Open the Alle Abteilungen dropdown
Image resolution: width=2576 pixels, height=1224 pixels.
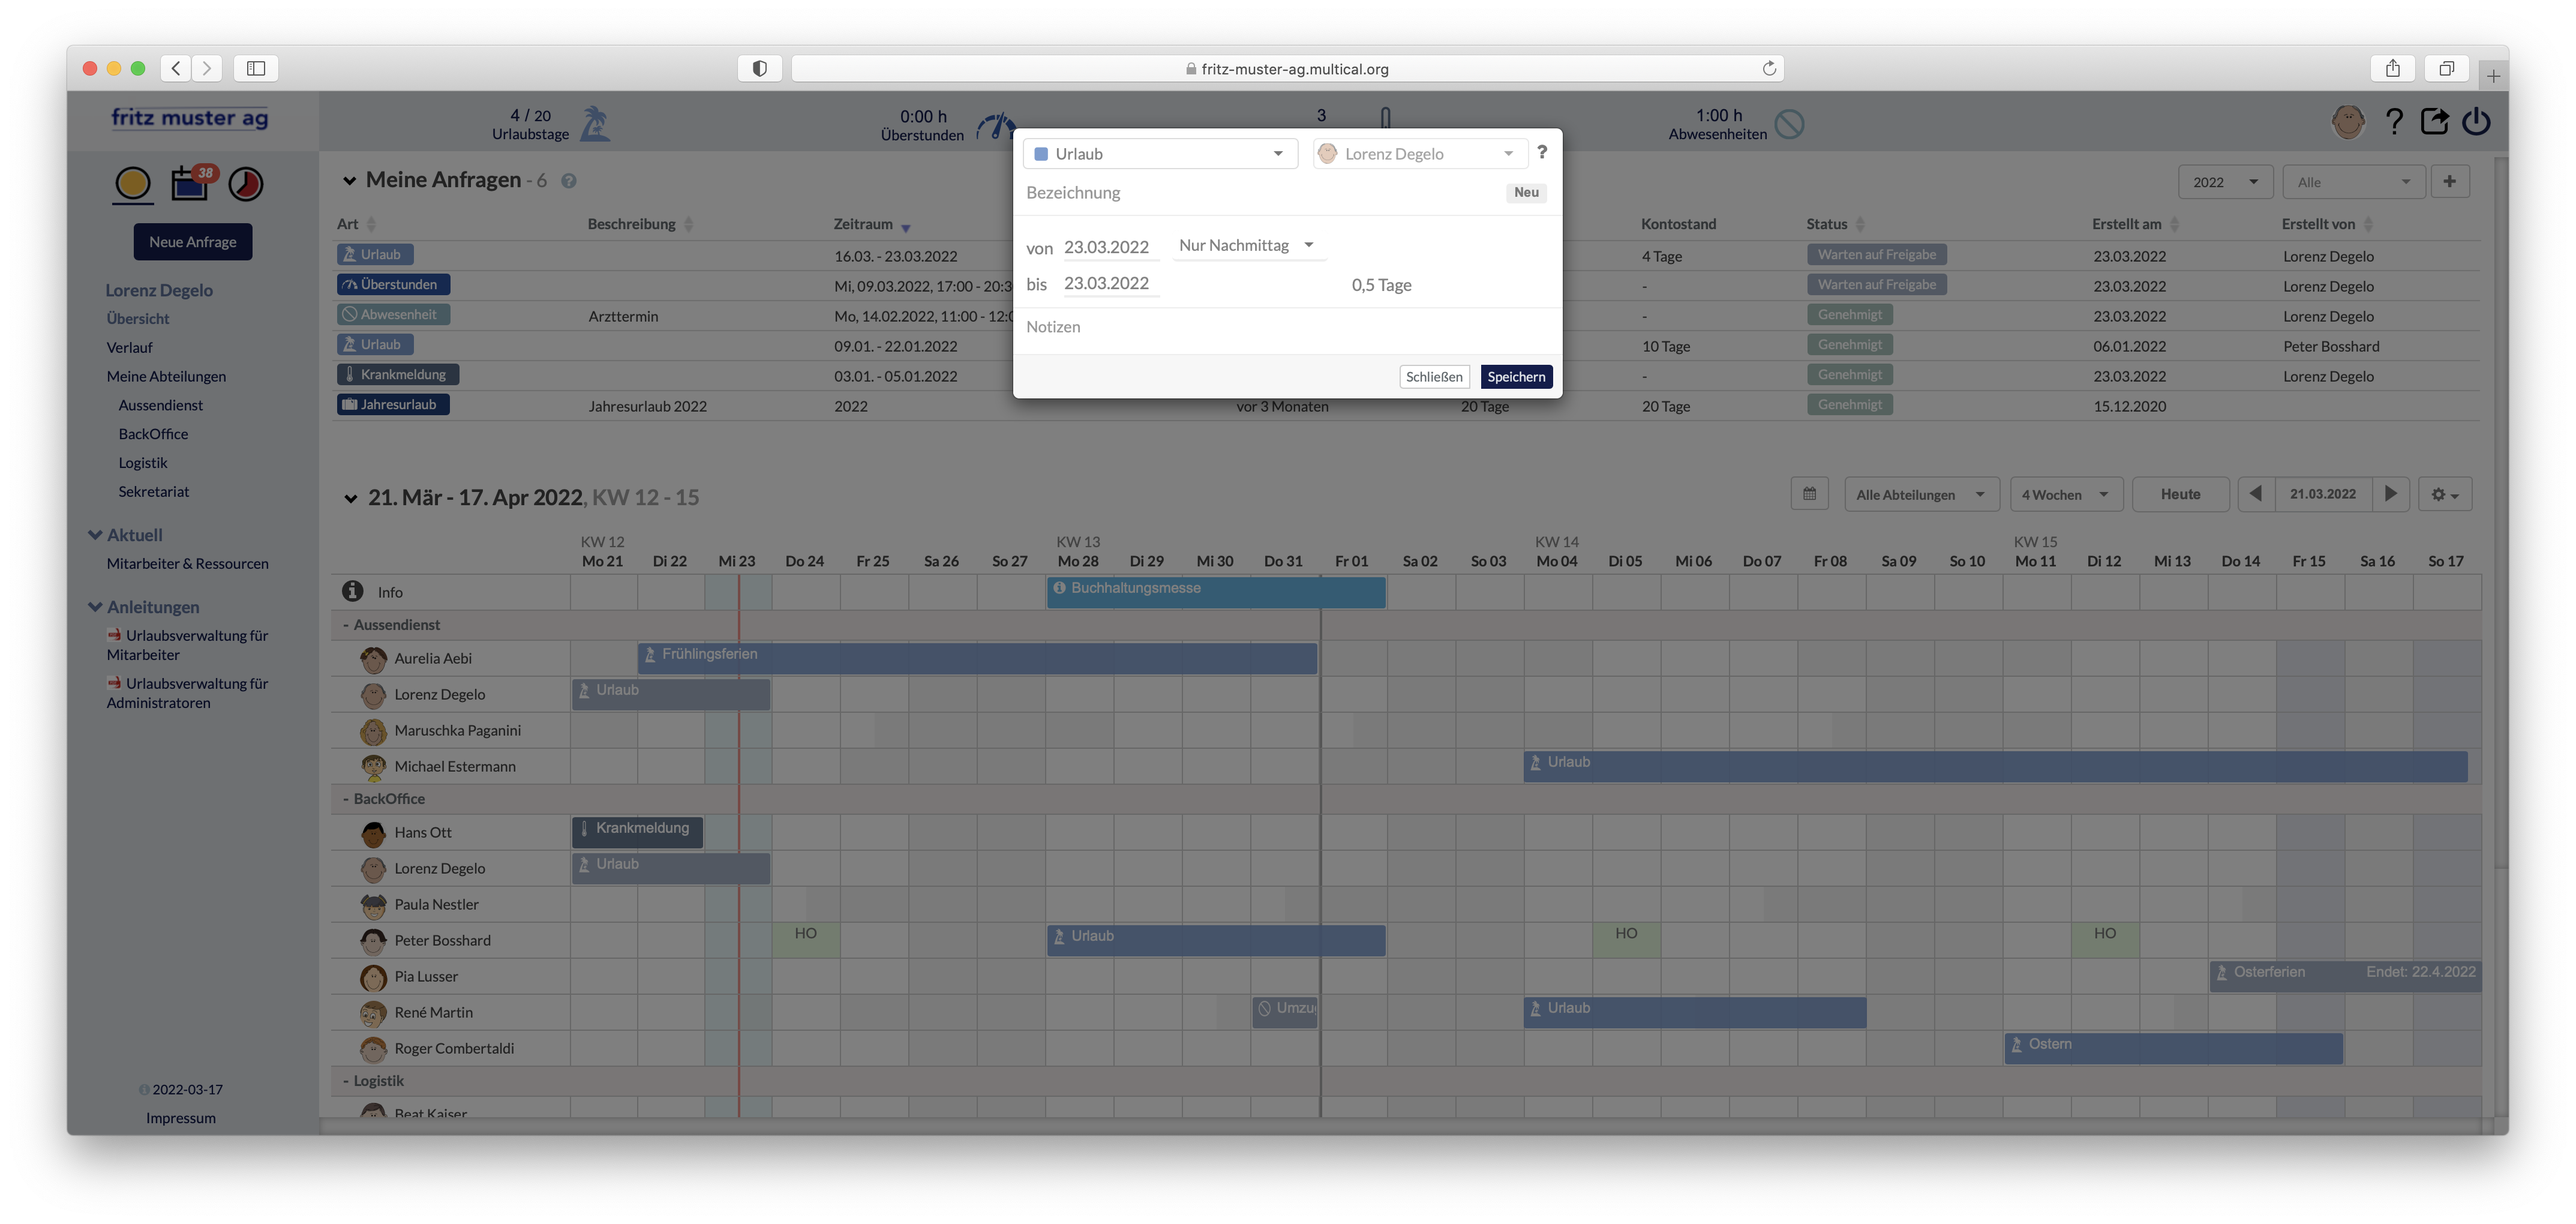coord(1921,494)
